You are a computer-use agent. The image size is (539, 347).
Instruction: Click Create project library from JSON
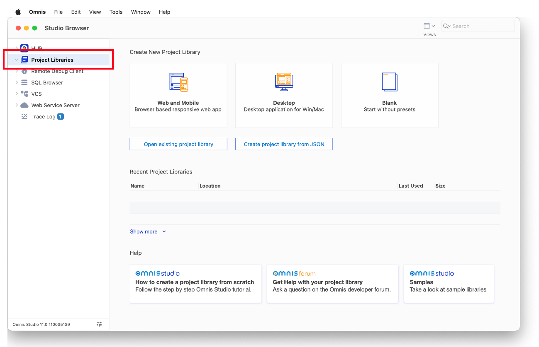pyautogui.click(x=284, y=144)
